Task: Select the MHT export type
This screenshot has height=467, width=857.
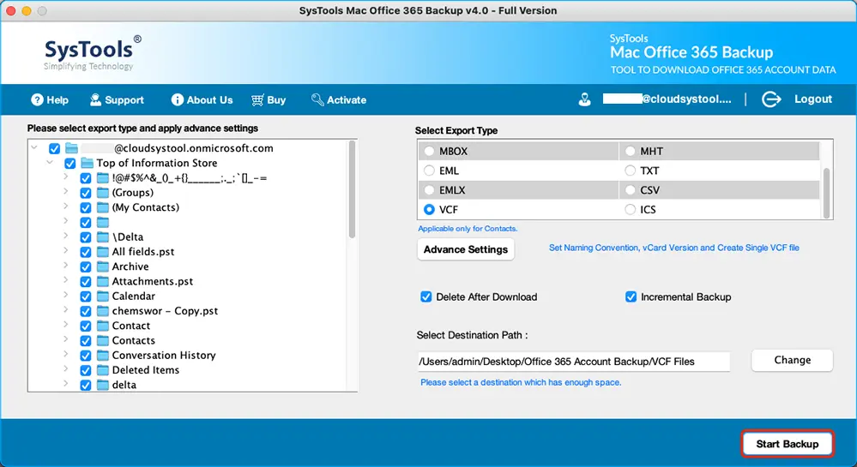Action: 631,152
